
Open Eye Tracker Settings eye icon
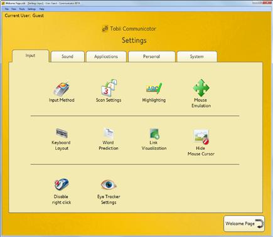[x=109, y=185]
